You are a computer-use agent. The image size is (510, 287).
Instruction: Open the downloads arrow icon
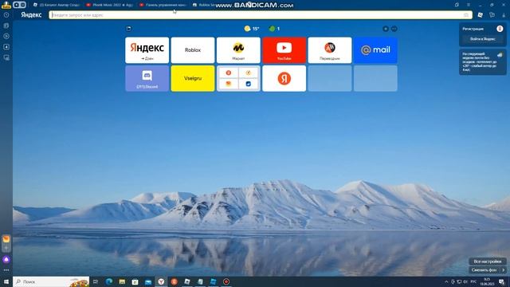(x=504, y=15)
